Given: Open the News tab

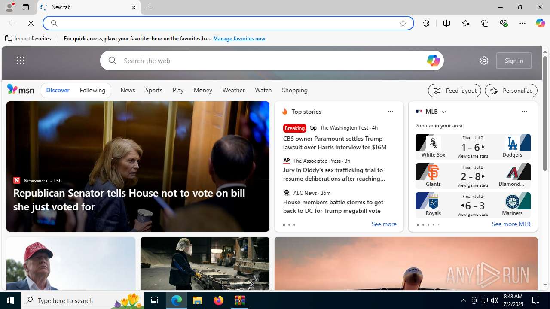Looking at the screenshot, I should (x=128, y=91).
